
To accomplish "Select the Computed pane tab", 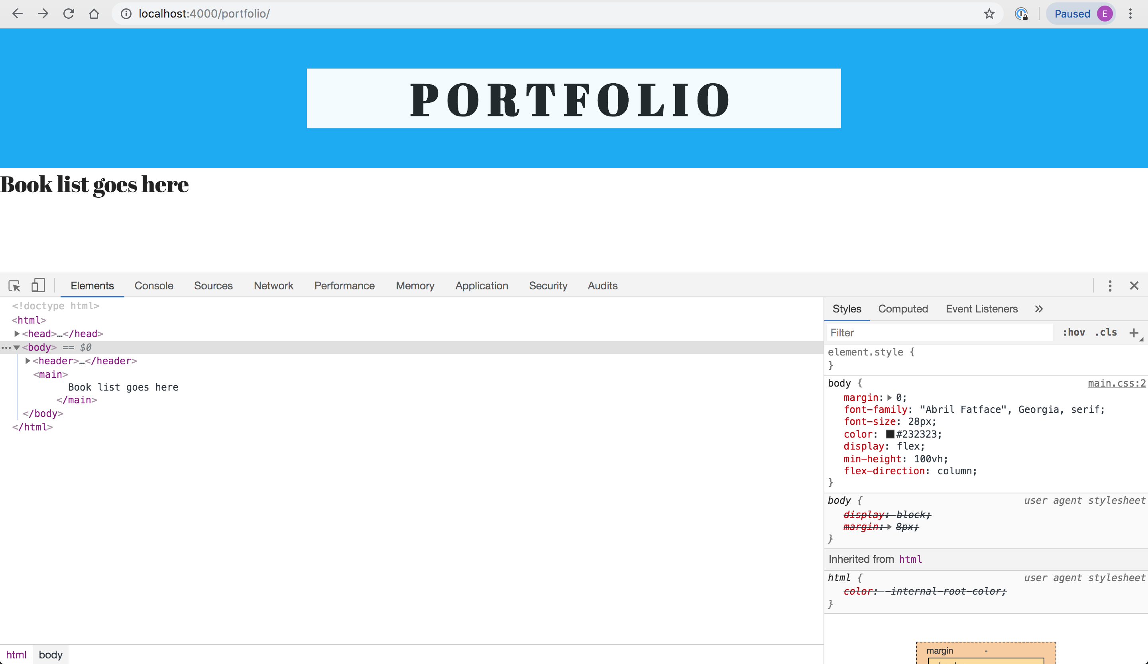I will click(903, 309).
